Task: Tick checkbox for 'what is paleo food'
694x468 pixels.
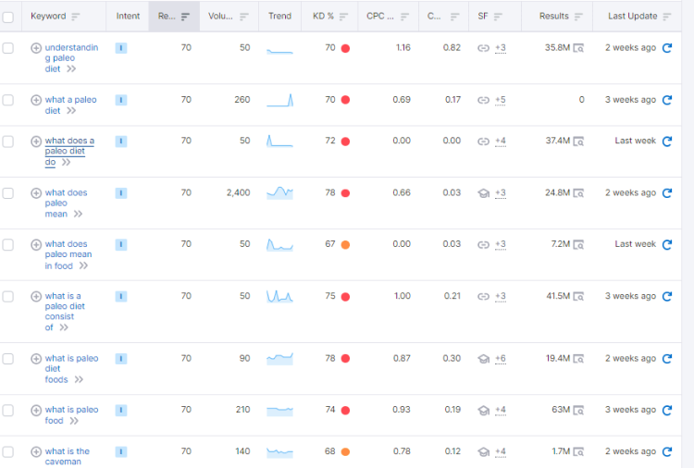Action: click(8, 410)
